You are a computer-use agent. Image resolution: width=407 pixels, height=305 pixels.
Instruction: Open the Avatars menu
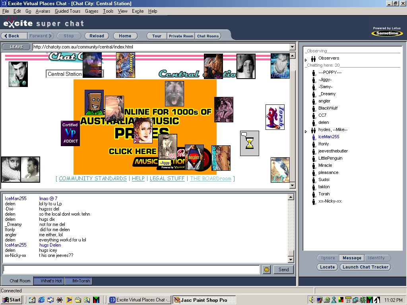pyautogui.click(x=43, y=11)
